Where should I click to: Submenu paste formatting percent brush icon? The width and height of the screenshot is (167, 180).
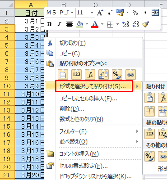[x=149, y=156]
